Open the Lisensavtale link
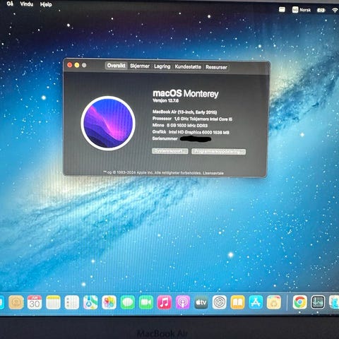 213,173
